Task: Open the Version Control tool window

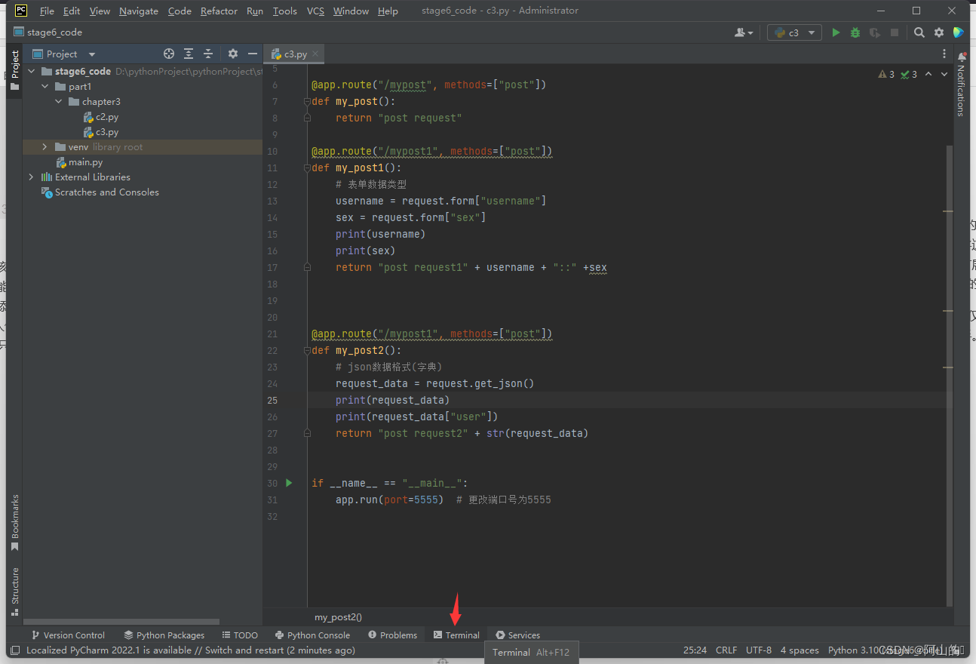Action: point(68,635)
